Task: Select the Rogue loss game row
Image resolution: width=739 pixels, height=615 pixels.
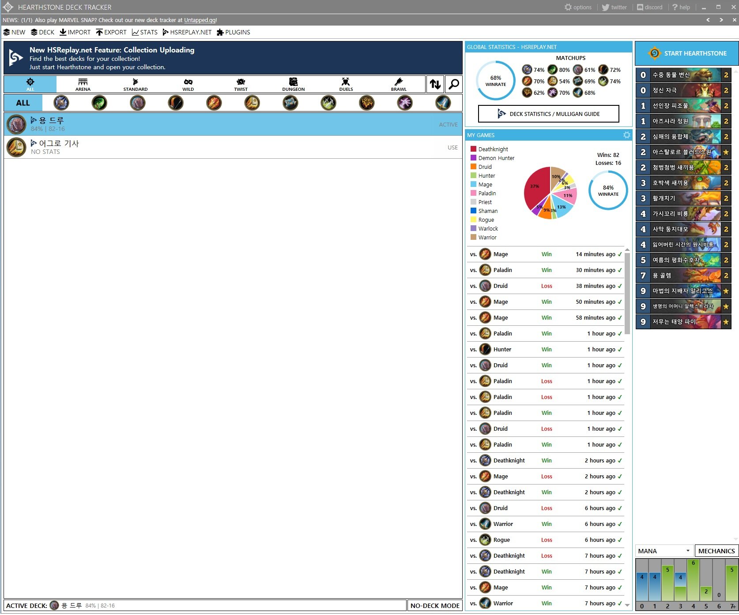Action: [x=545, y=540]
